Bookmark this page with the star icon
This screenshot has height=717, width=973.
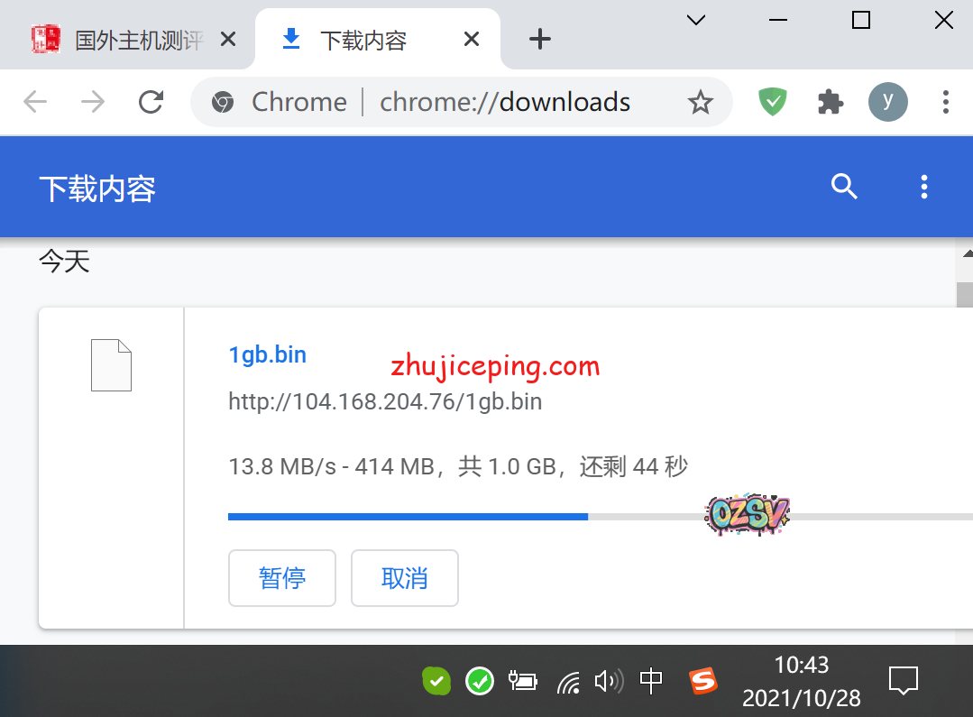pyautogui.click(x=700, y=103)
